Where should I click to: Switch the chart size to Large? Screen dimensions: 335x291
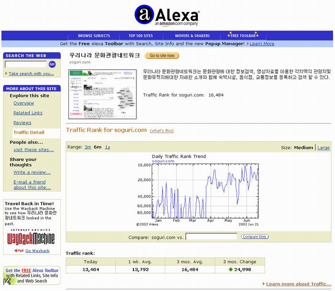pyautogui.click(x=324, y=148)
